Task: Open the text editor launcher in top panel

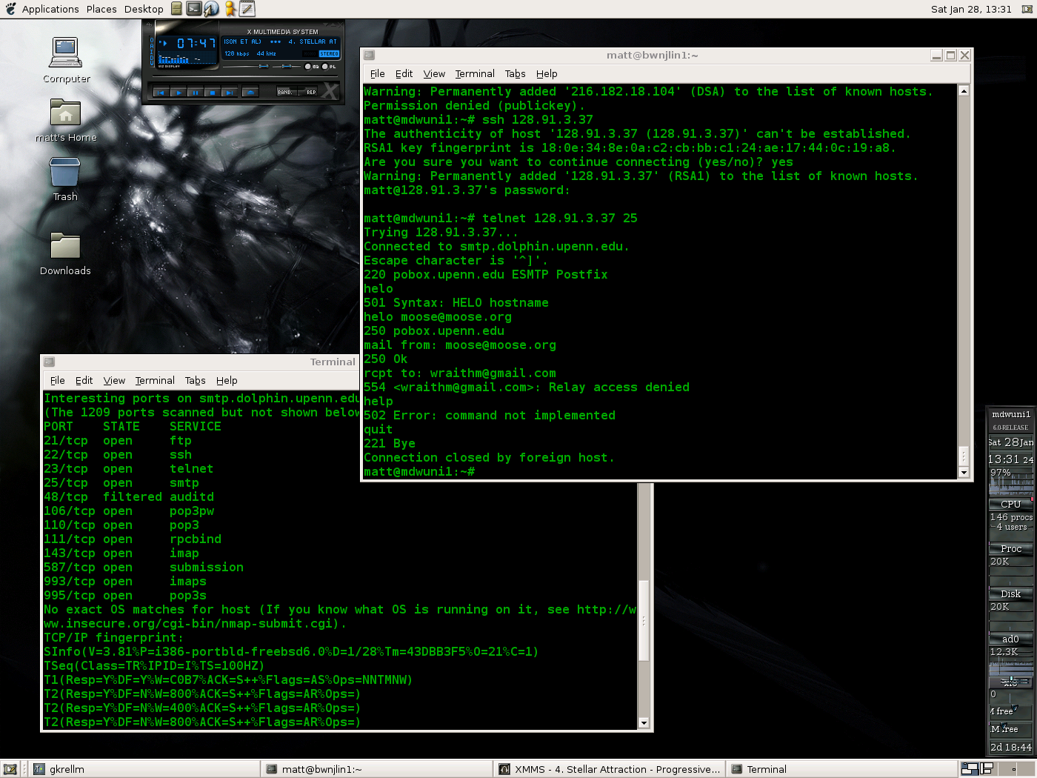Action: 247,9
